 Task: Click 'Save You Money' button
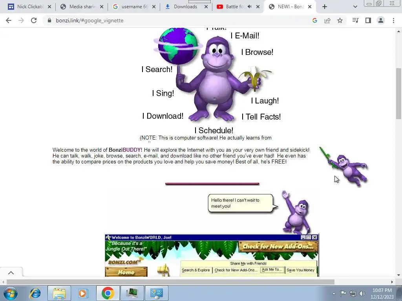click(x=300, y=270)
